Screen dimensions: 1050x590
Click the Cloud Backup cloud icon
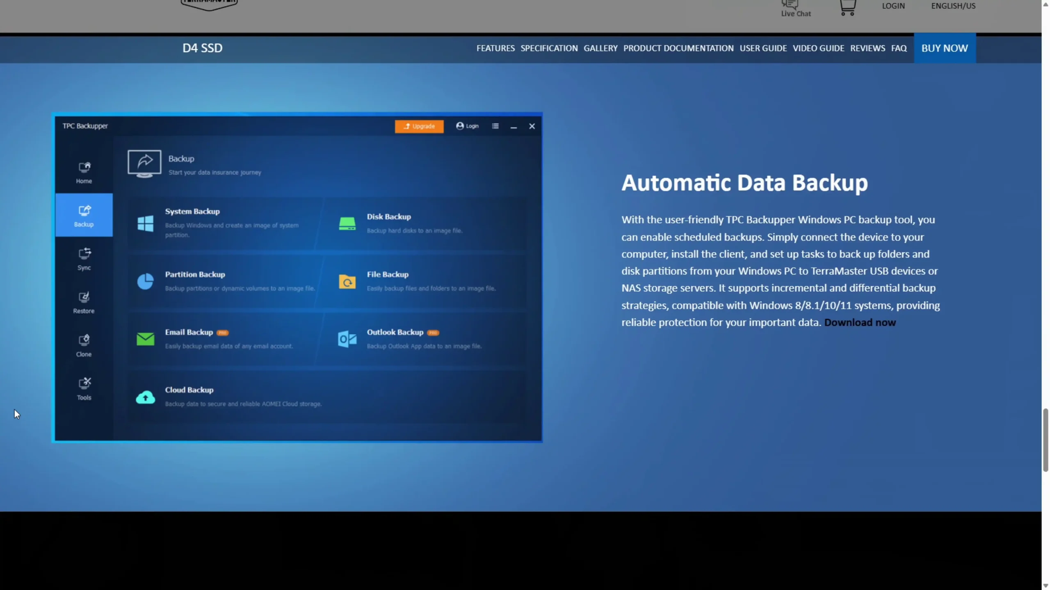tap(145, 397)
